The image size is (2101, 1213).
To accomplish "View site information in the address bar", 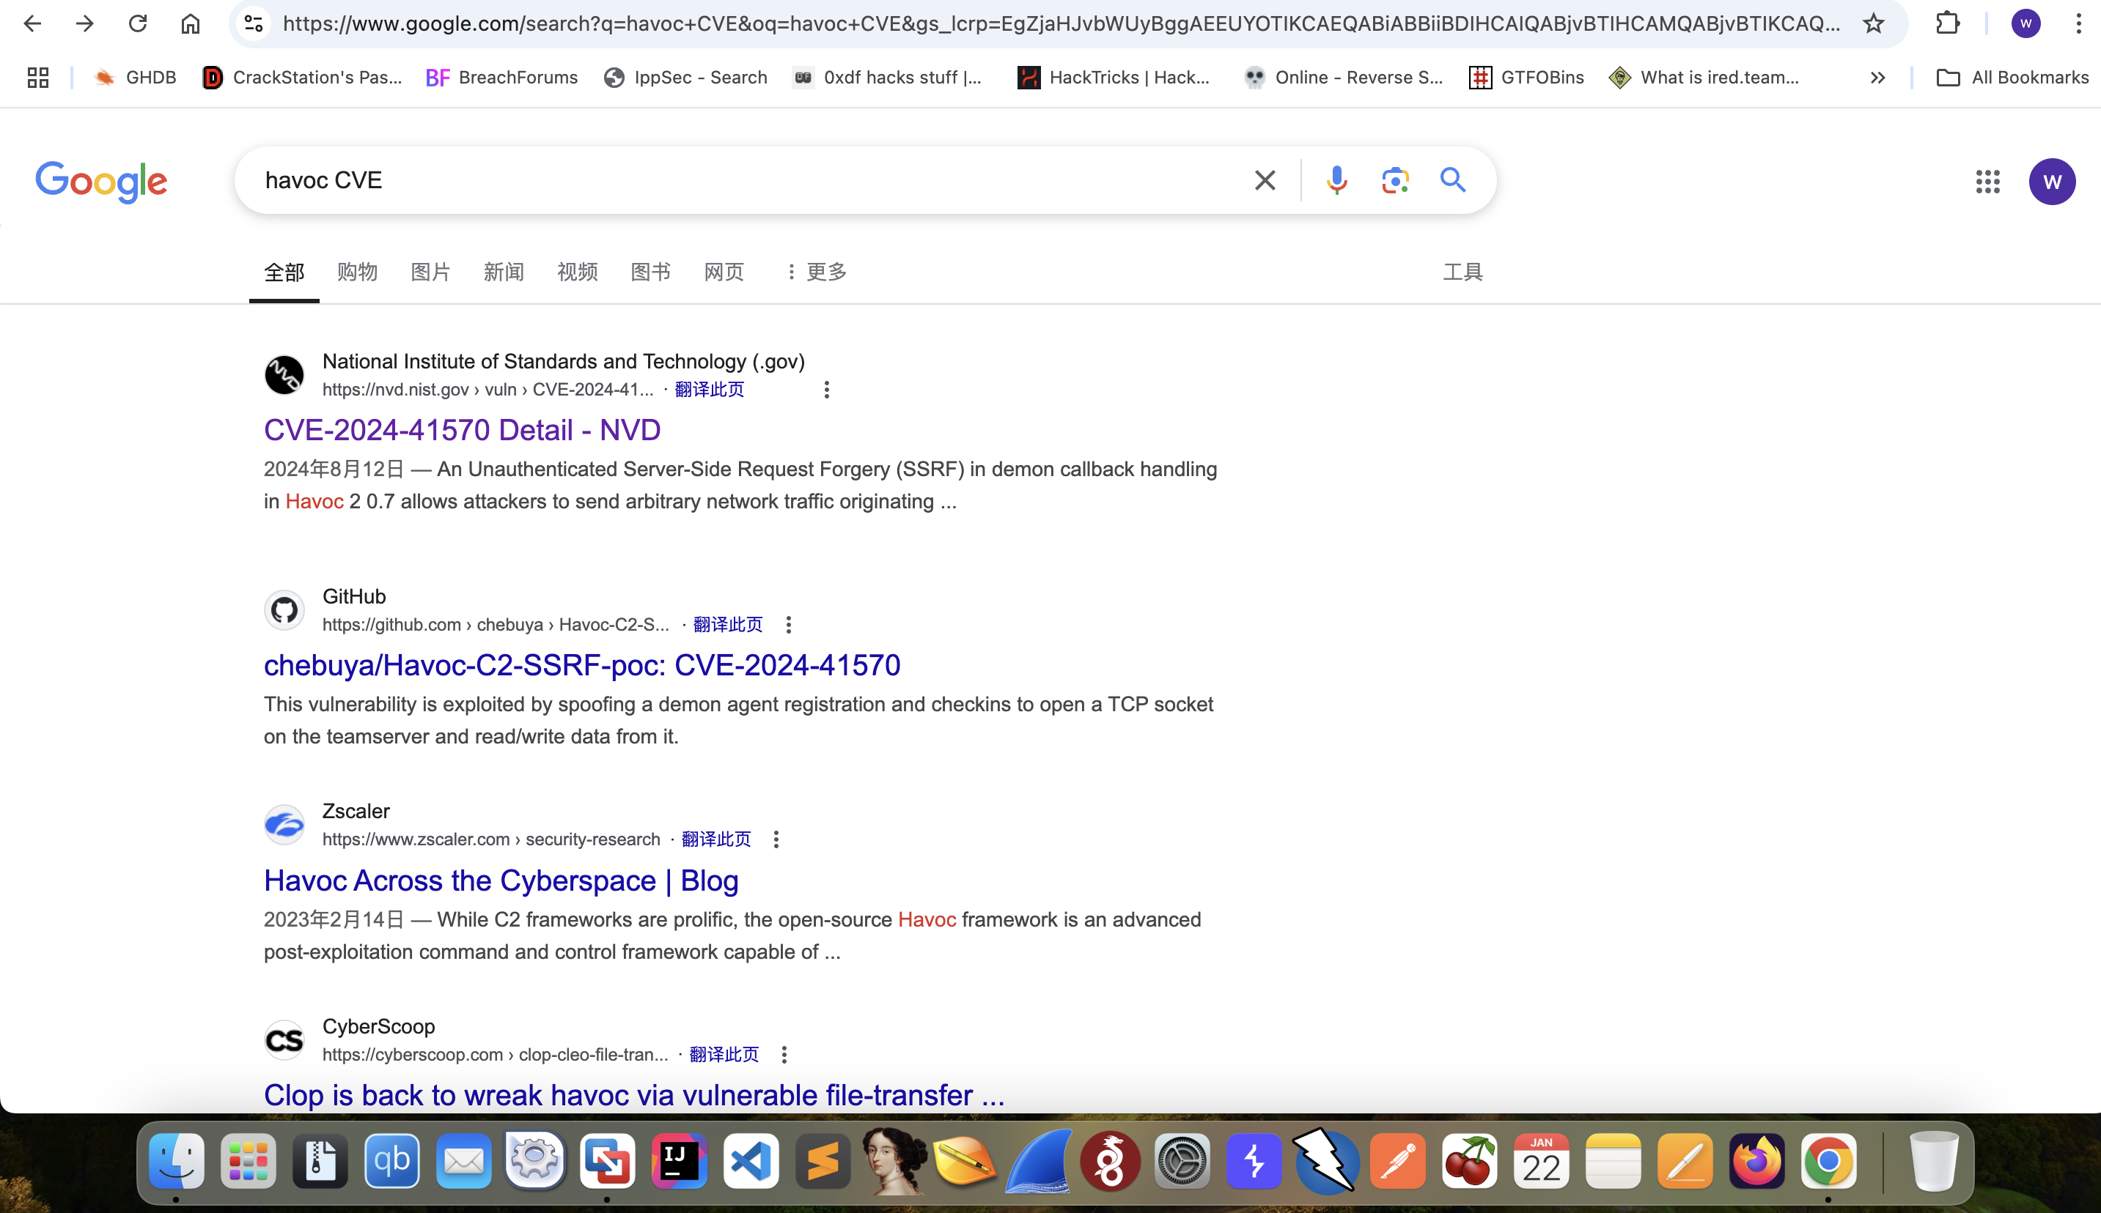I will coord(254,23).
